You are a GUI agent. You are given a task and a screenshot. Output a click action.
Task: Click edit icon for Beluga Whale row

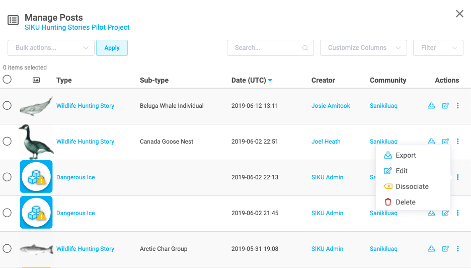click(x=445, y=106)
